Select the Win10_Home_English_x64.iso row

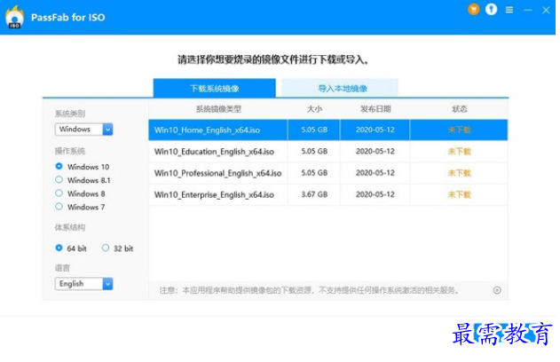(327, 130)
